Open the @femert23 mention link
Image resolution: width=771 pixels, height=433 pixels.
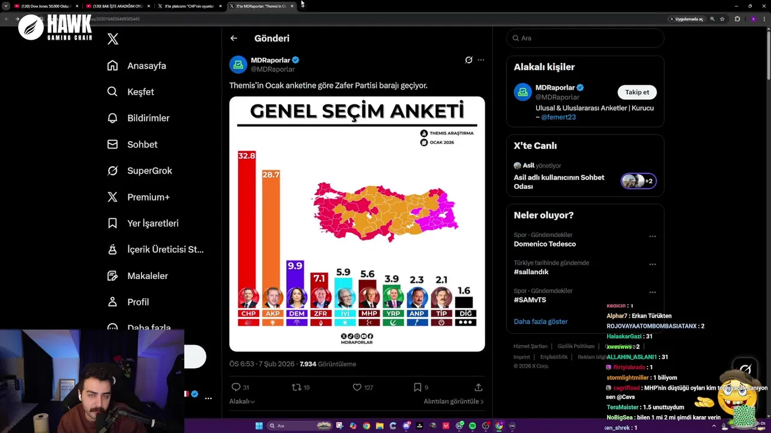(558, 117)
